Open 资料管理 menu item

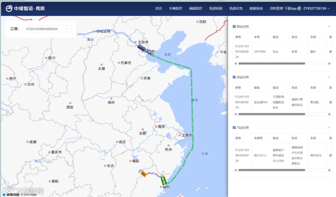click(x=277, y=8)
